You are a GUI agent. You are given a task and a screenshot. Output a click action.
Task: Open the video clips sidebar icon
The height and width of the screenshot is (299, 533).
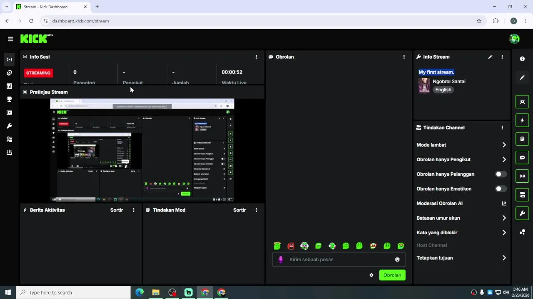pos(9,113)
